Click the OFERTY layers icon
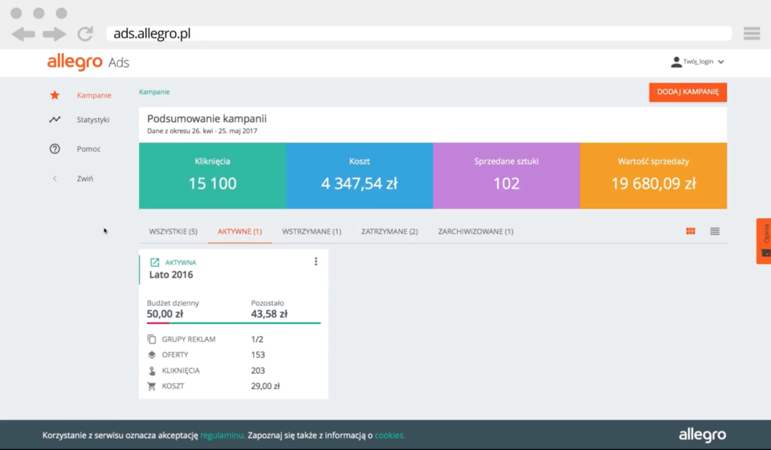Screen dimensions: 771x450 pyautogui.click(x=152, y=355)
